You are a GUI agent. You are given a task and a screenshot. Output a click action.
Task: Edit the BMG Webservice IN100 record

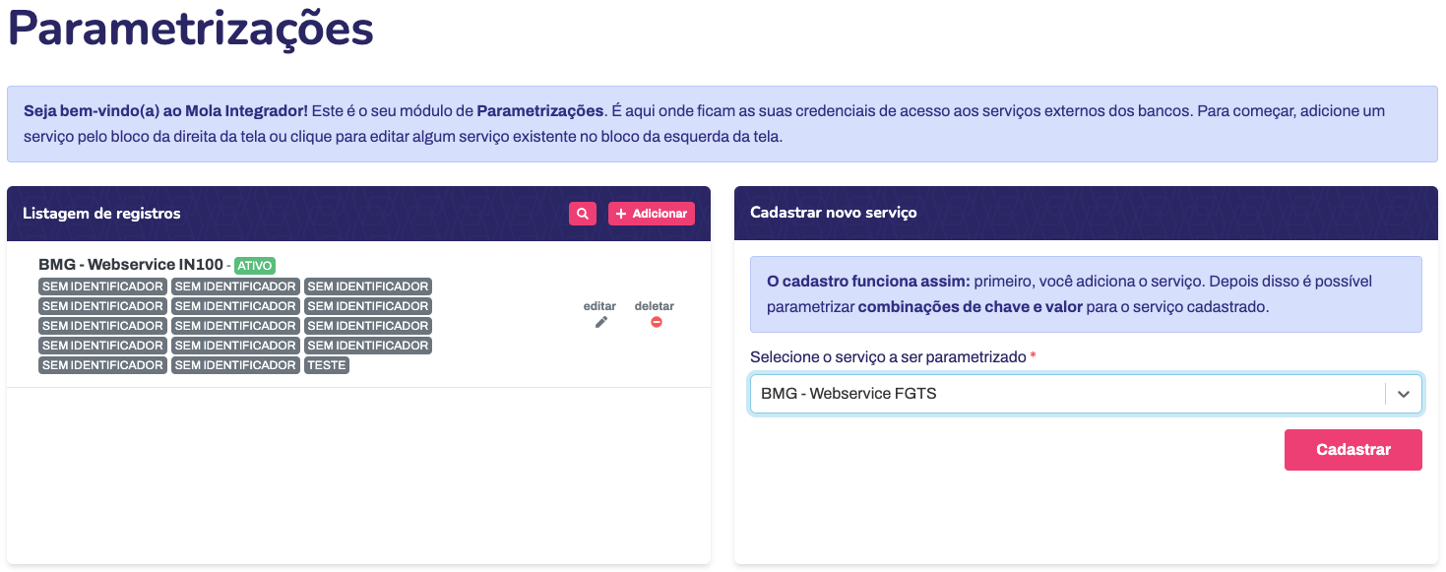point(600,322)
